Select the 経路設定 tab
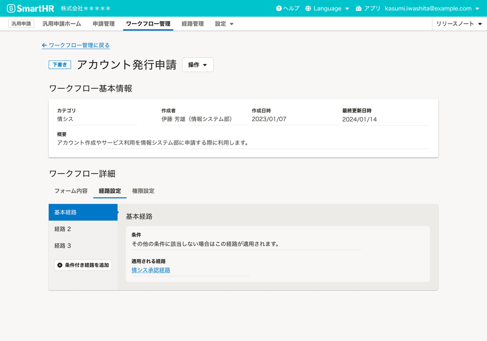This screenshot has height=341, width=487. [x=110, y=191]
